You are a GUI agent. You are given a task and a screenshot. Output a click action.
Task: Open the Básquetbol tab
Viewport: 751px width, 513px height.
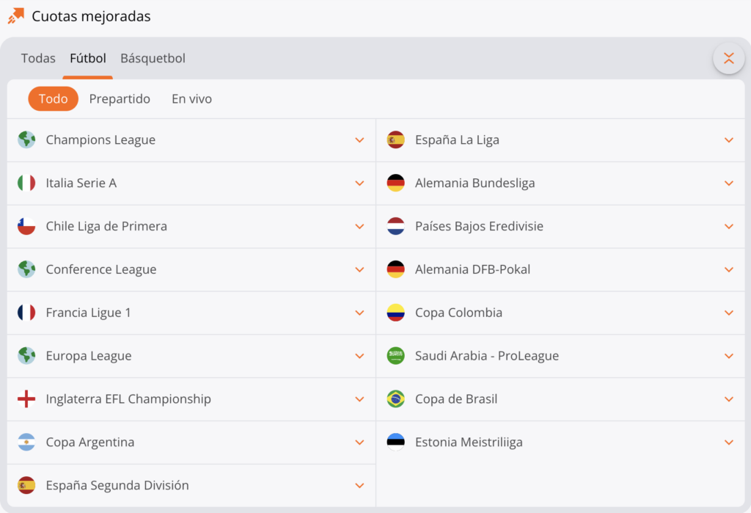(x=153, y=59)
